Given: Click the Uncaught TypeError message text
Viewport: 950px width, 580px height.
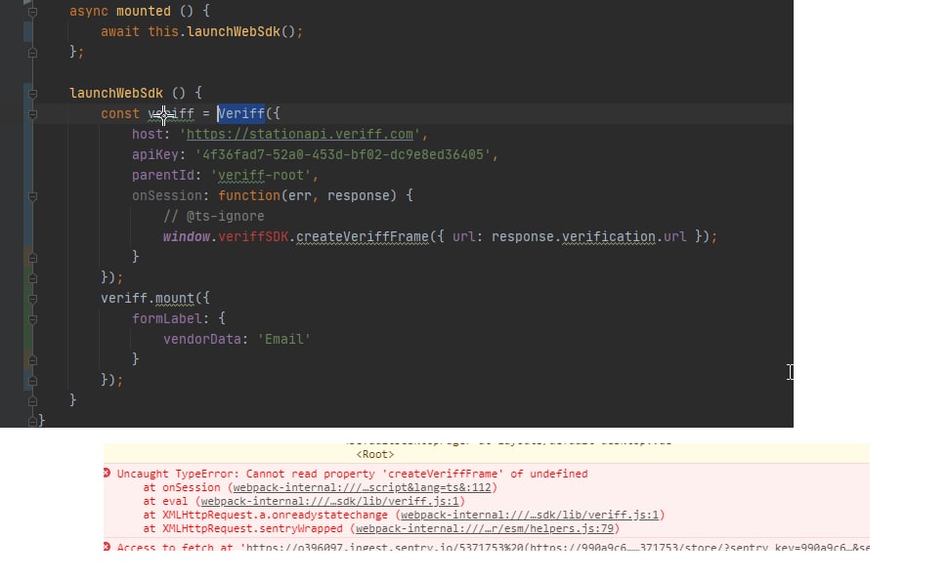Looking at the screenshot, I should coord(352,474).
